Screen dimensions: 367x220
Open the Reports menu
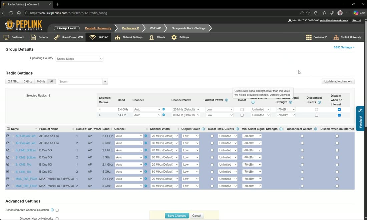(39, 37)
